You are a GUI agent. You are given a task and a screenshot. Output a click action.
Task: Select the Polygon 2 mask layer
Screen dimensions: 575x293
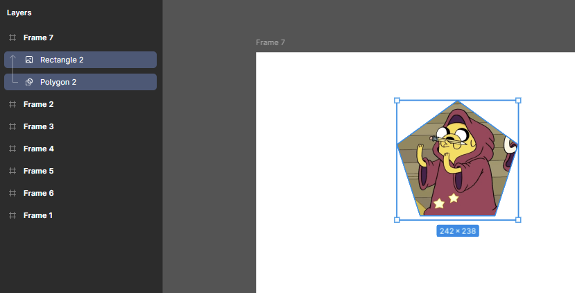[x=80, y=82]
